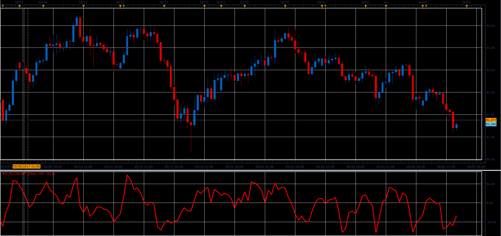Viewport: 501px width, 236px height.
Task: Click the 82.00 price scale label
Action: pos(490,92)
